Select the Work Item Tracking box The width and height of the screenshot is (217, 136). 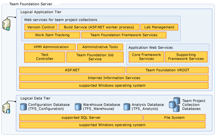[x=52, y=35]
